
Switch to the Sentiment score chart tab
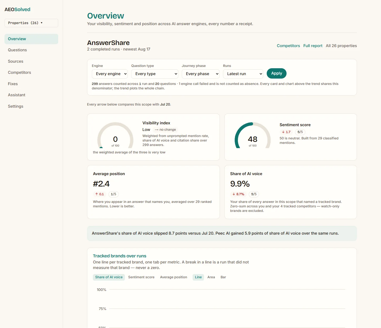pyautogui.click(x=141, y=277)
